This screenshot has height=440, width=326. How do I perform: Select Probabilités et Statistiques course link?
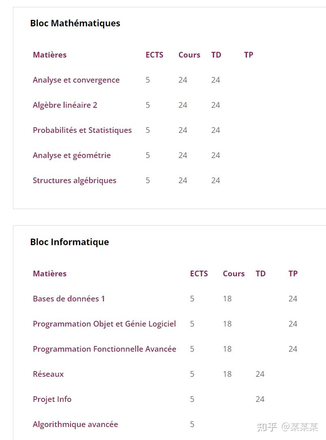(x=82, y=130)
